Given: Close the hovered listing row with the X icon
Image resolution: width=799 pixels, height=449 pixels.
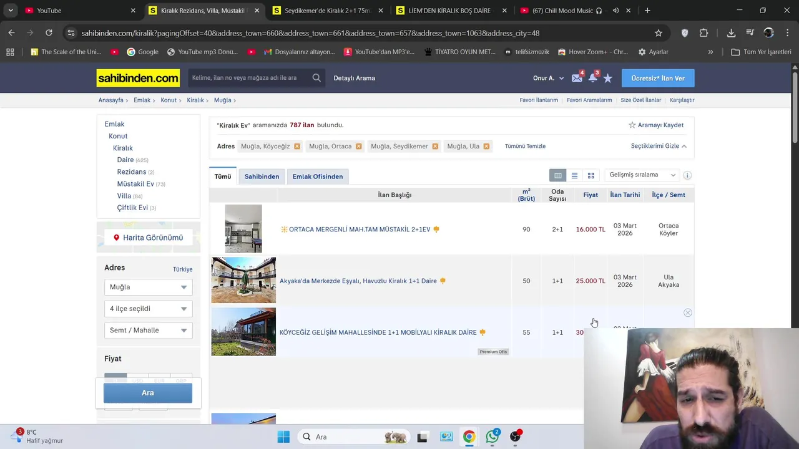Looking at the screenshot, I should click(x=688, y=312).
